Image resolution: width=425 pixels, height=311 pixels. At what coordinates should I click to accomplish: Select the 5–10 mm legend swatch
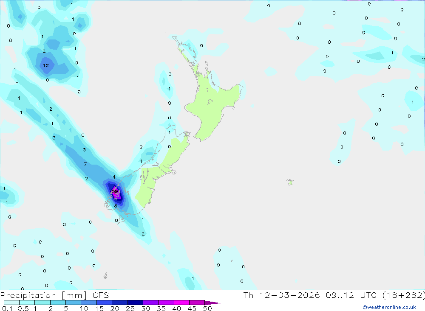[73, 303]
